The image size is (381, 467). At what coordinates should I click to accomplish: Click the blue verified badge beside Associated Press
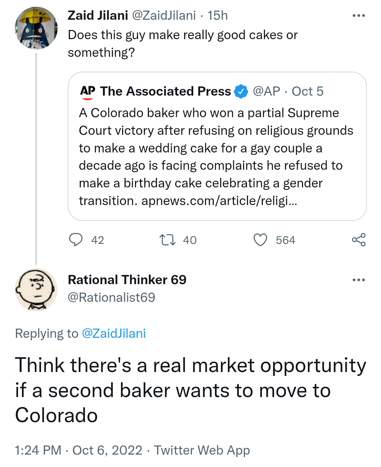[241, 91]
